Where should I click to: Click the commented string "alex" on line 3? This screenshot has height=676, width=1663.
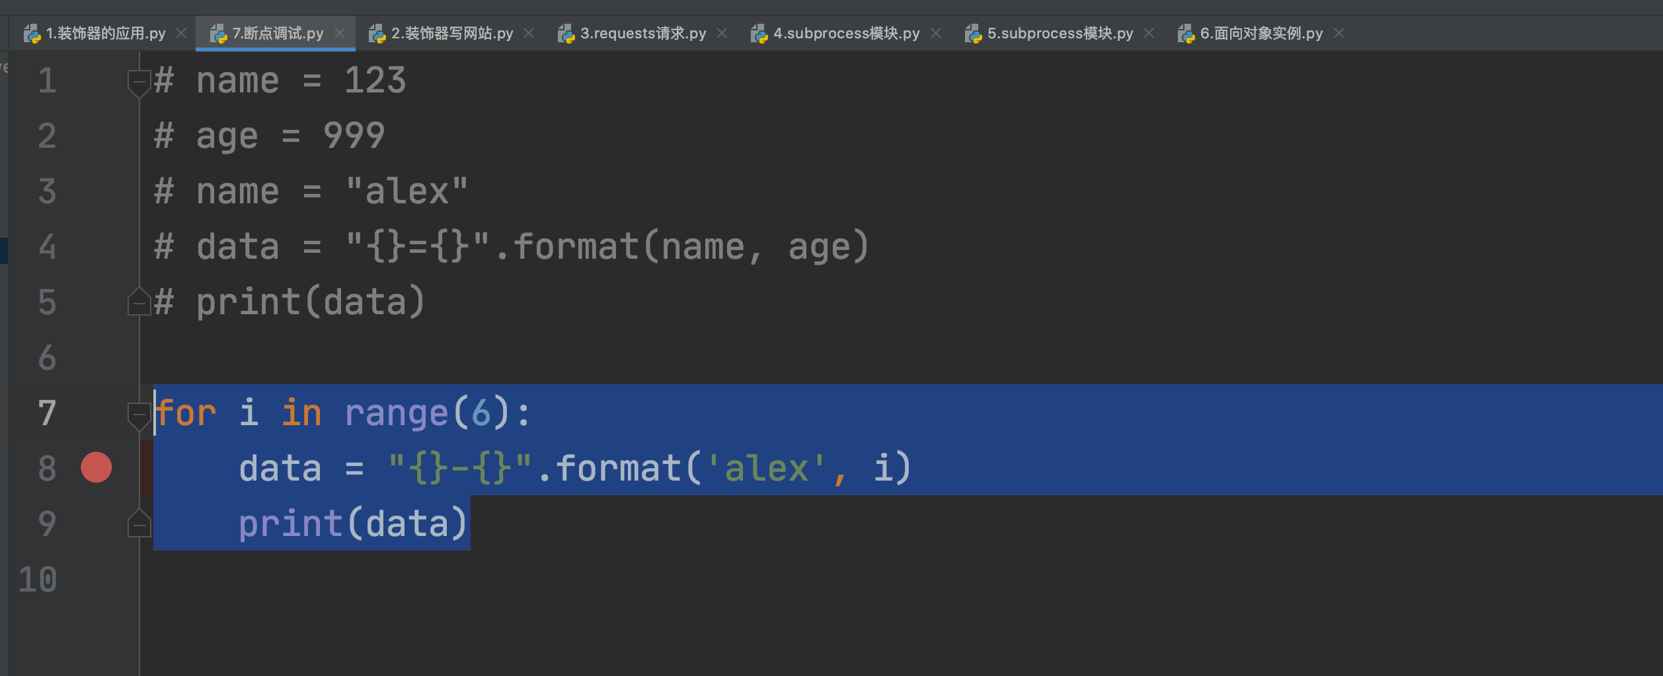[x=407, y=191]
